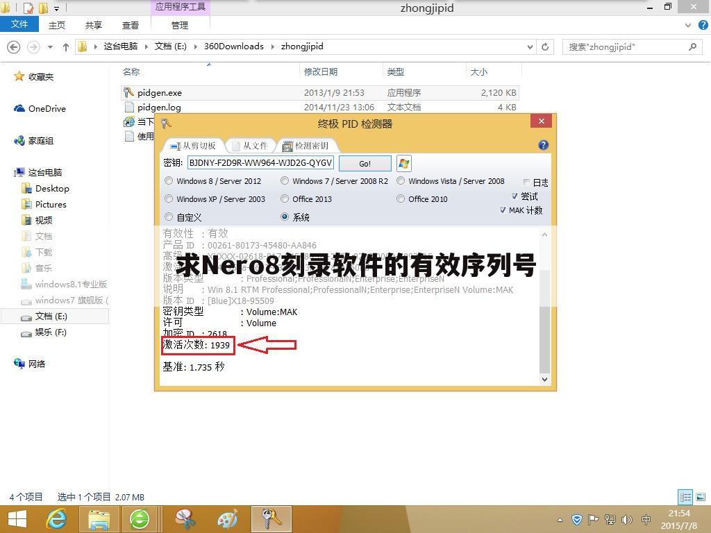Select Windows 8 / Server 2012 option
Viewport: 711px width, 533px height.
[x=212, y=181]
